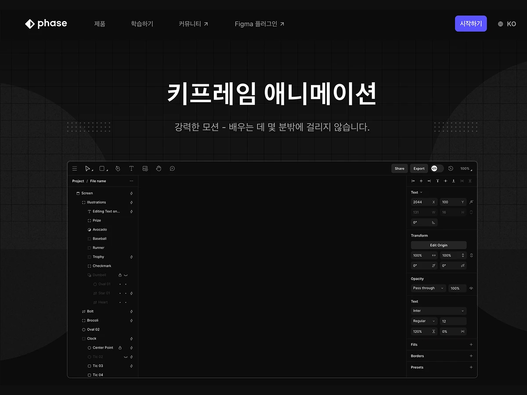Open the hamburger menu in the editor toolbar
This screenshot has width=527, height=395.
pos(75,169)
